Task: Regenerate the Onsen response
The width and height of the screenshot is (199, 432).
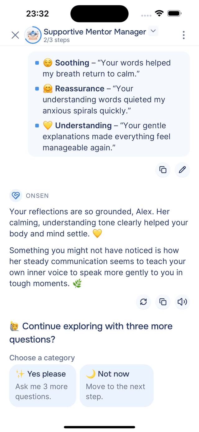Action: [x=143, y=301]
